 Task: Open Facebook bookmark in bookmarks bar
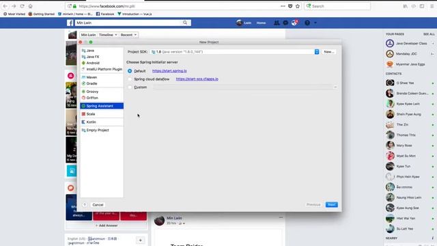(x=104, y=14)
